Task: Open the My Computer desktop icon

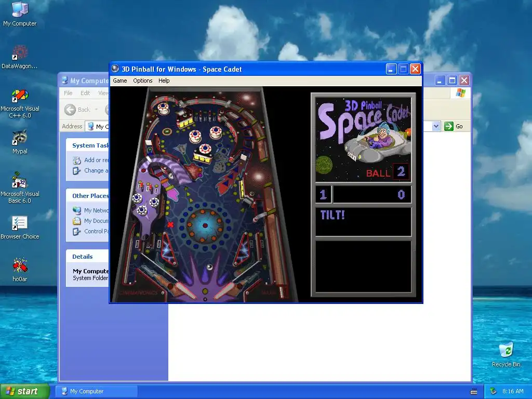Action: 20,14
